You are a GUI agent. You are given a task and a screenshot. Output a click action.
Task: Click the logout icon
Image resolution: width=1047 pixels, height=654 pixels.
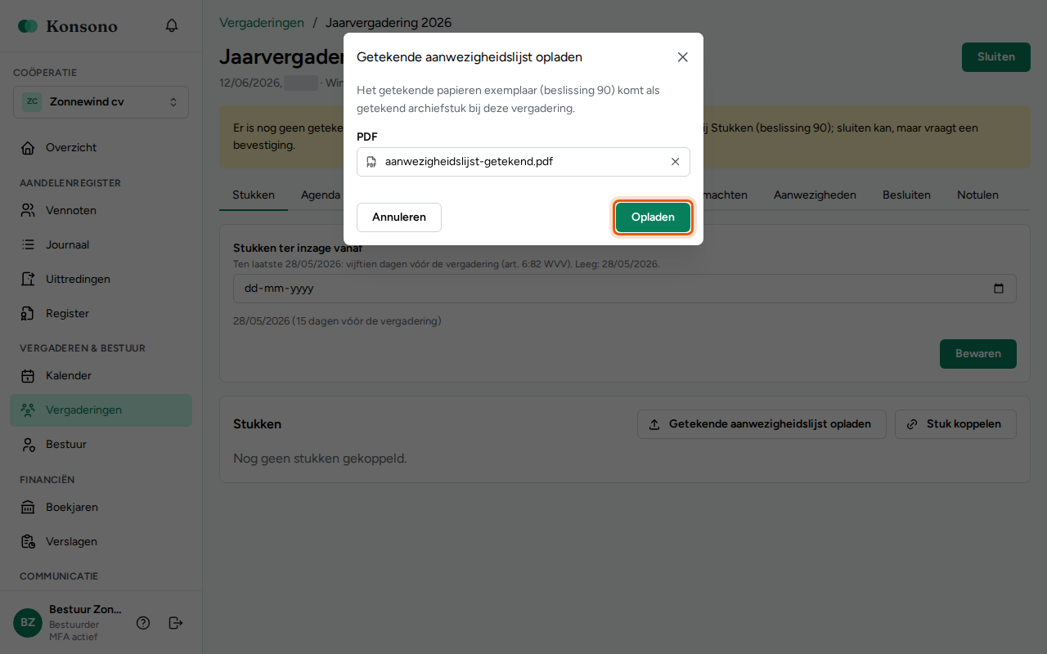(x=175, y=623)
